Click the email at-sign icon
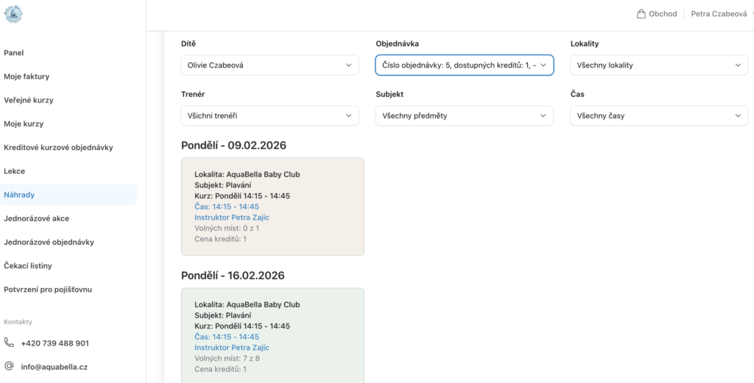The height and width of the screenshot is (383, 754). click(10, 366)
